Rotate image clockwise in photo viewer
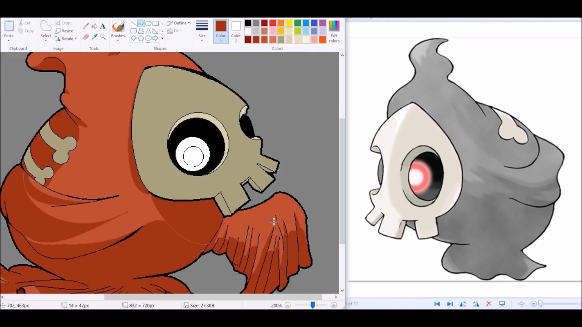The image size is (582, 327). (476, 304)
